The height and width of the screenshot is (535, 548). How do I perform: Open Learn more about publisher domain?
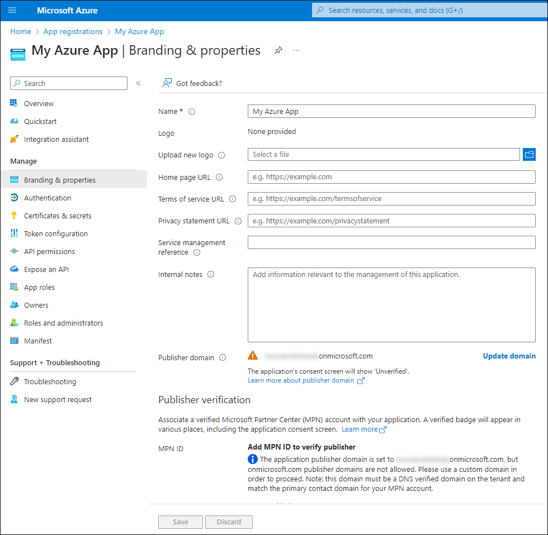(306, 380)
